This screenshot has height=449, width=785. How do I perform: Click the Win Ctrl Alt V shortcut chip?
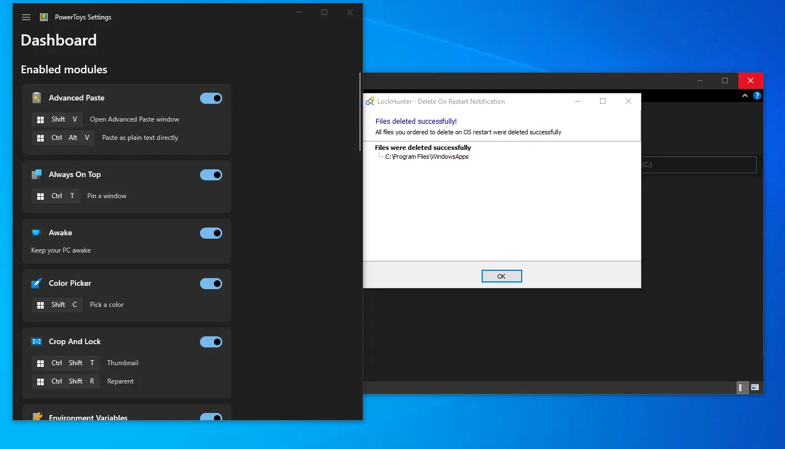(63, 138)
